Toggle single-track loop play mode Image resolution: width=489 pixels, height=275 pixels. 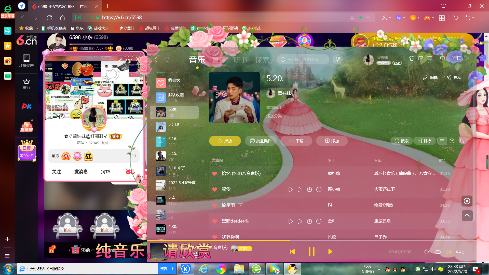coord(438,252)
